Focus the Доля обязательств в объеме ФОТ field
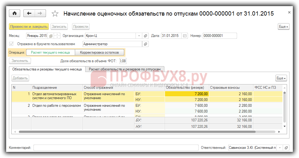The image size is (299, 158). tap(123, 61)
